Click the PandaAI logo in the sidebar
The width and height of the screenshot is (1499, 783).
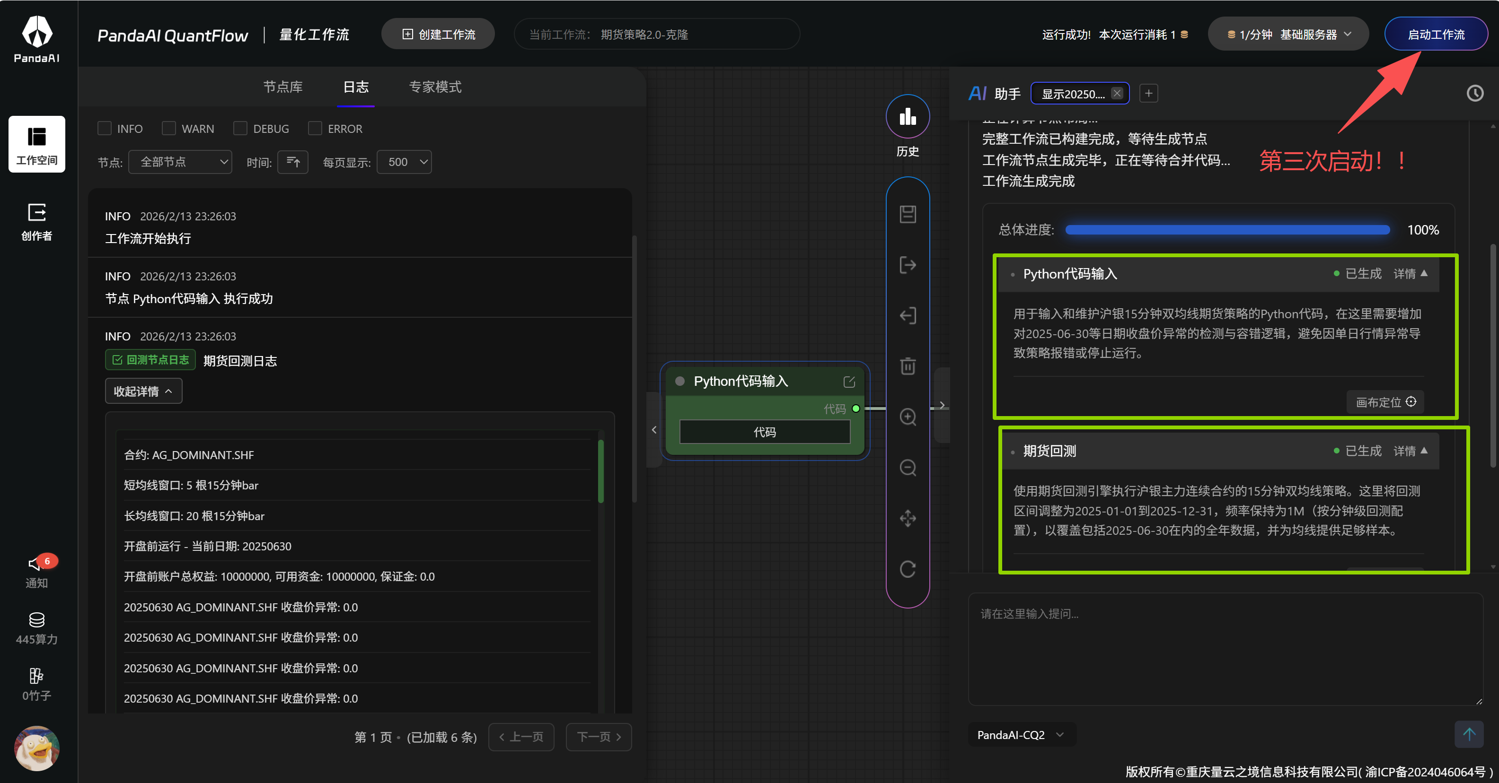point(36,39)
